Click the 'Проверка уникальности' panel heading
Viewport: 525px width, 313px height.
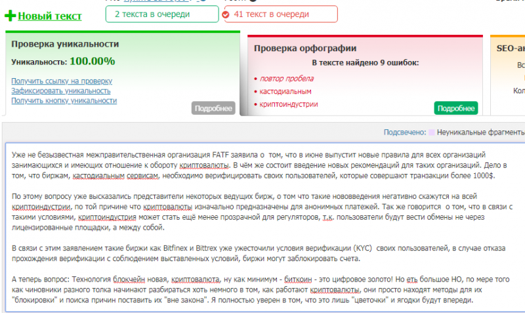[65, 44]
